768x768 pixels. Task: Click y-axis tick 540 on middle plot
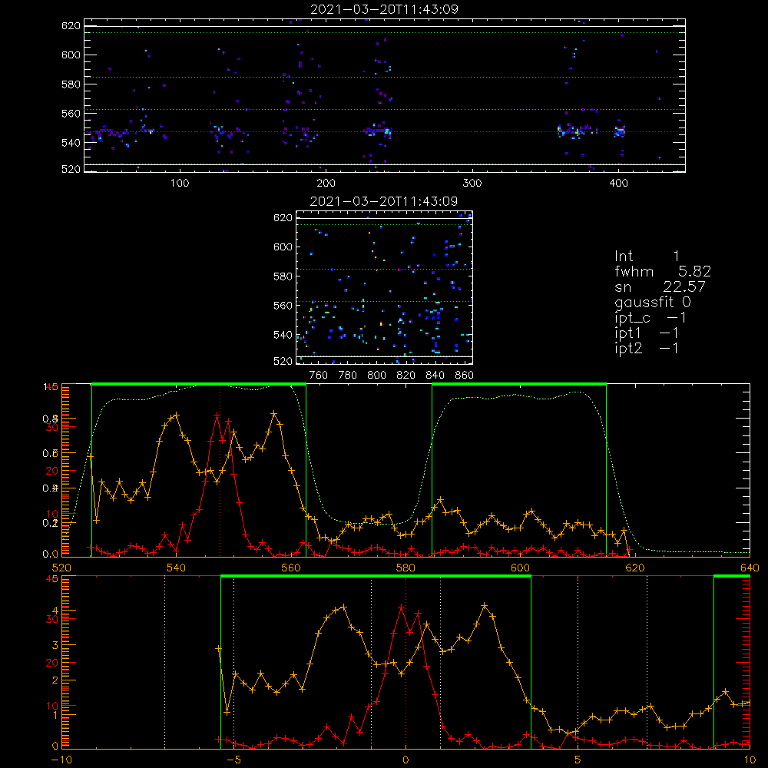[x=283, y=335]
